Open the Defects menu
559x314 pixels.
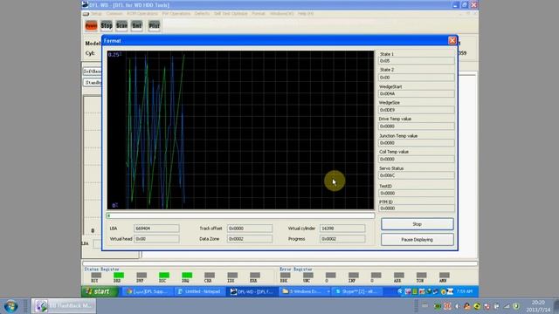(202, 14)
